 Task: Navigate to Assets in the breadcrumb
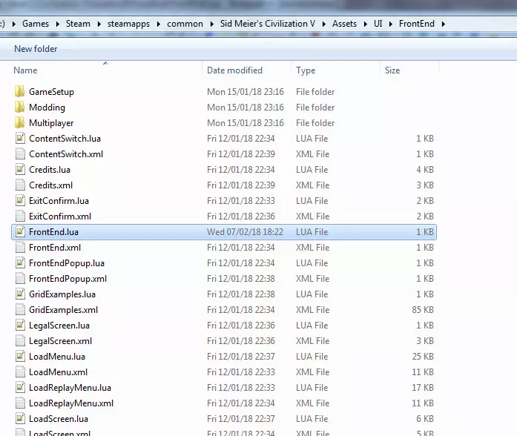(344, 24)
